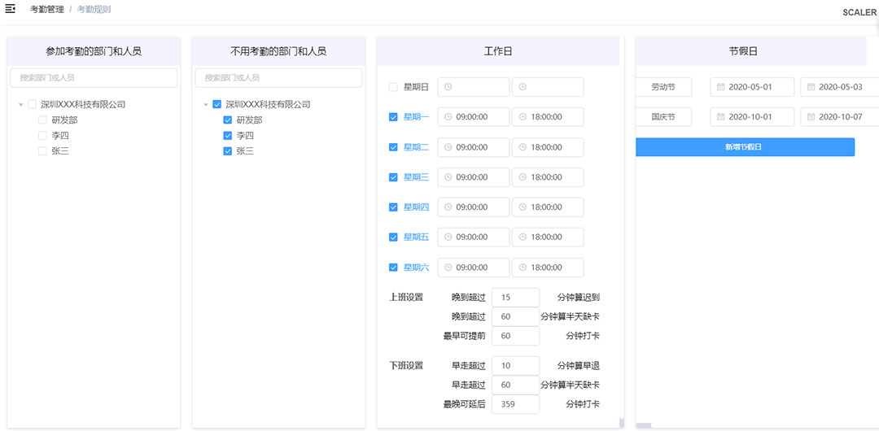Screen dimensions: 879x431
Task: Click clock icon in Saturday end time
Action: 523,268
